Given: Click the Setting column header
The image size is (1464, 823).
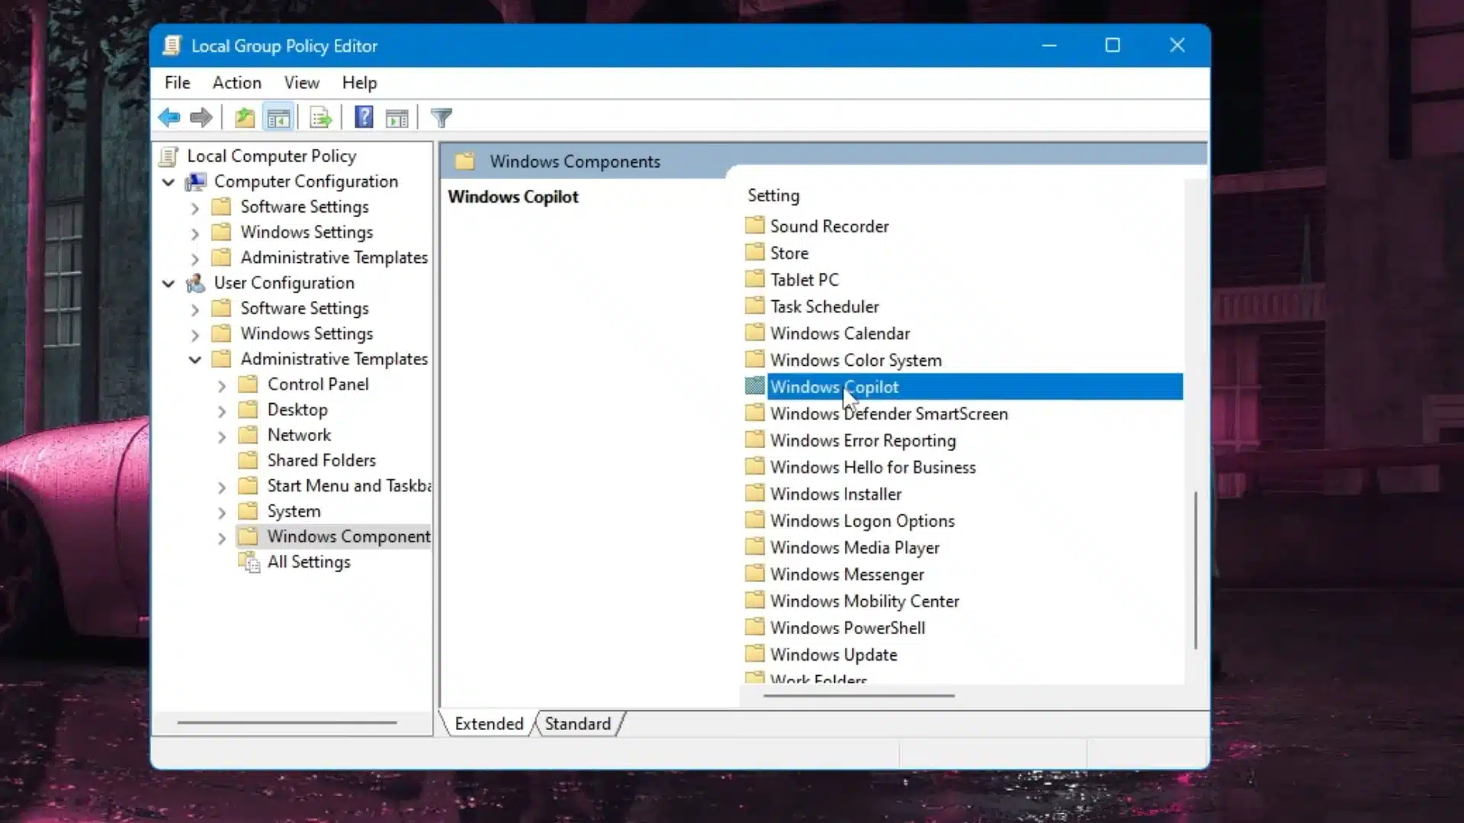Looking at the screenshot, I should coord(774,195).
